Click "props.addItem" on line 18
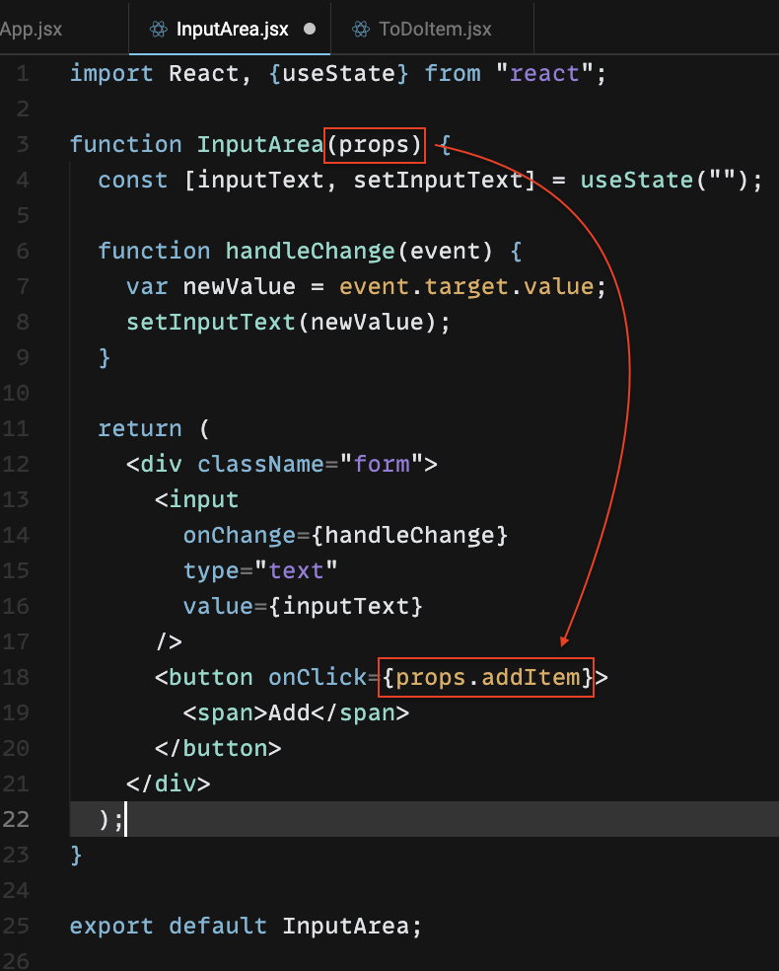The width and height of the screenshot is (779, 971). click(487, 678)
